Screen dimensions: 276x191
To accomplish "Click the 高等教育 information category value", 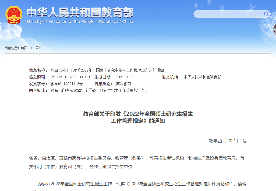I will point(124,84).
